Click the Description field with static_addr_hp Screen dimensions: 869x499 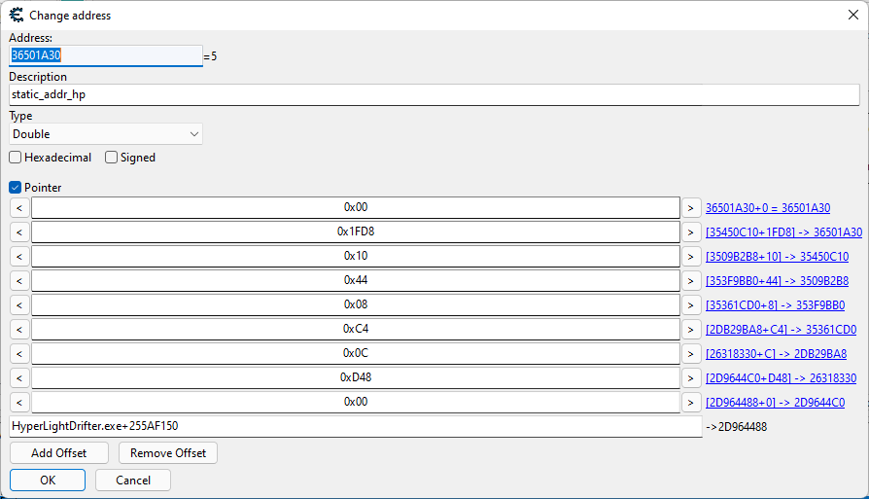pos(434,95)
